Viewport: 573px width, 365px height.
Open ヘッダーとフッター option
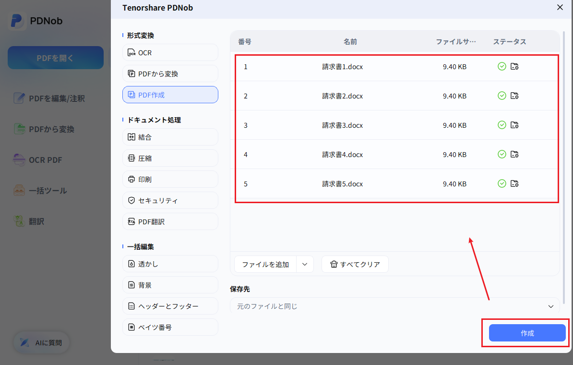[170, 306]
